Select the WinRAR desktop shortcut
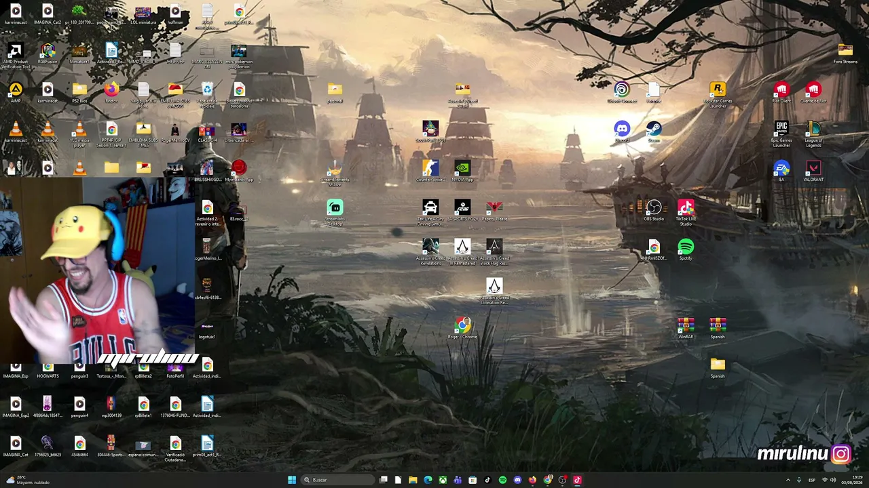The image size is (869, 488). coord(686,329)
